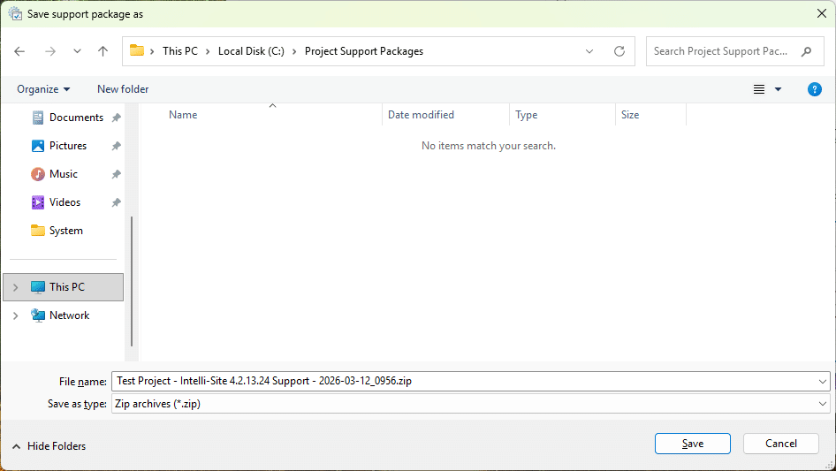
Task: Open the Save as type dropdown
Action: pos(470,404)
